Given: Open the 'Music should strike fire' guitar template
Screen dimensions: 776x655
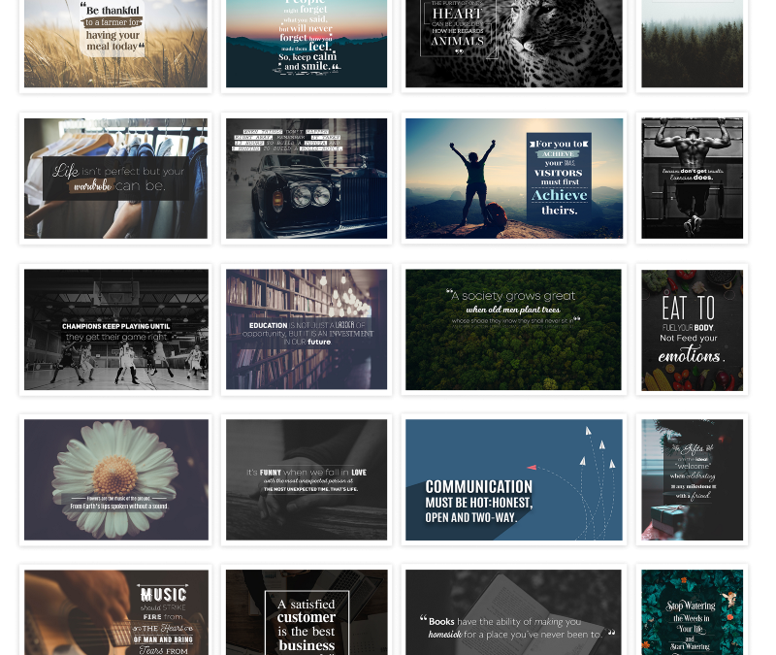Looking at the screenshot, I should point(115,612).
